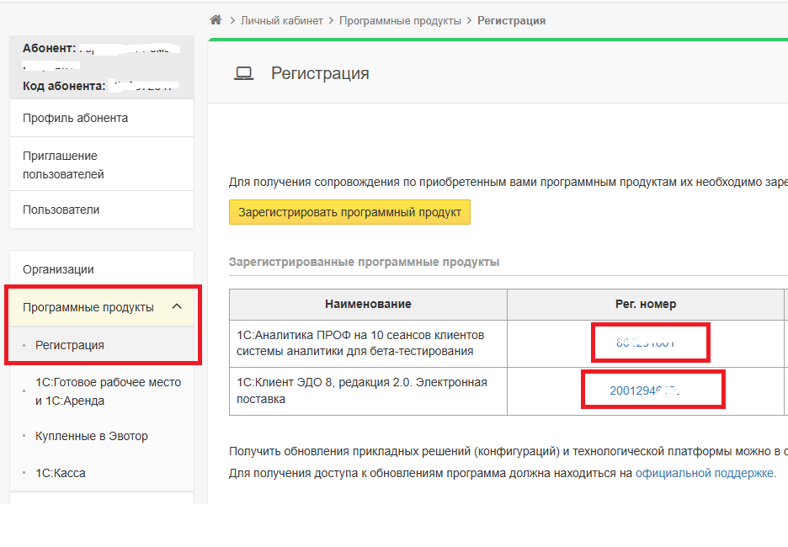Collapse the Программные продукты chevron in sidebar

(177, 307)
